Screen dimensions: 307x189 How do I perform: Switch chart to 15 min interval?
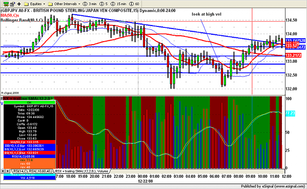tap(118, 4)
